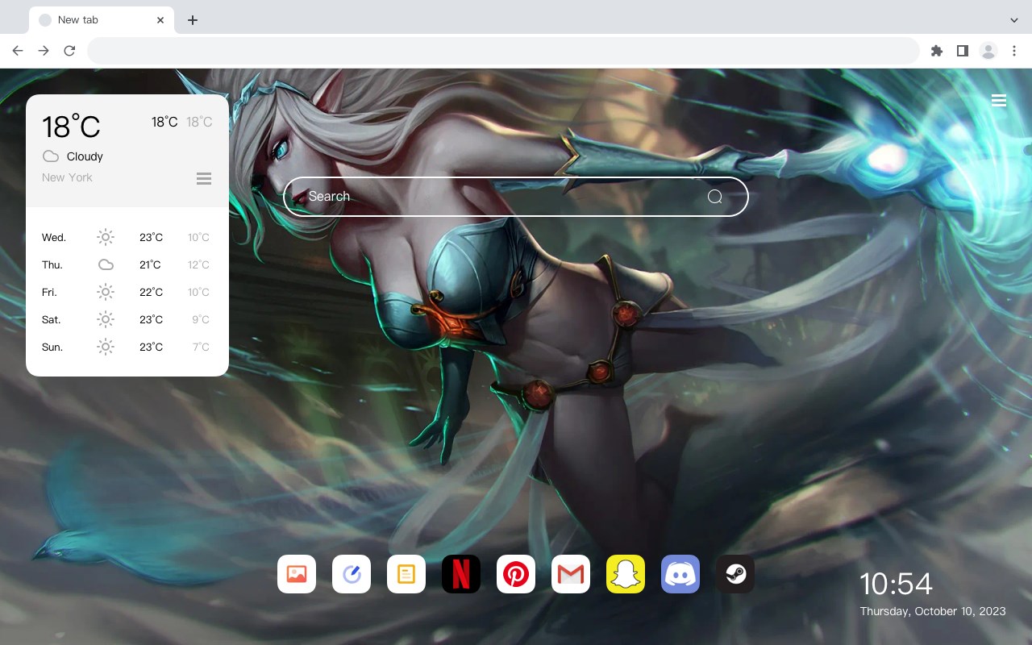The width and height of the screenshot is (1032, 645).
Task: Open the profile avatar menu
Action: click(x=988, y=51)
